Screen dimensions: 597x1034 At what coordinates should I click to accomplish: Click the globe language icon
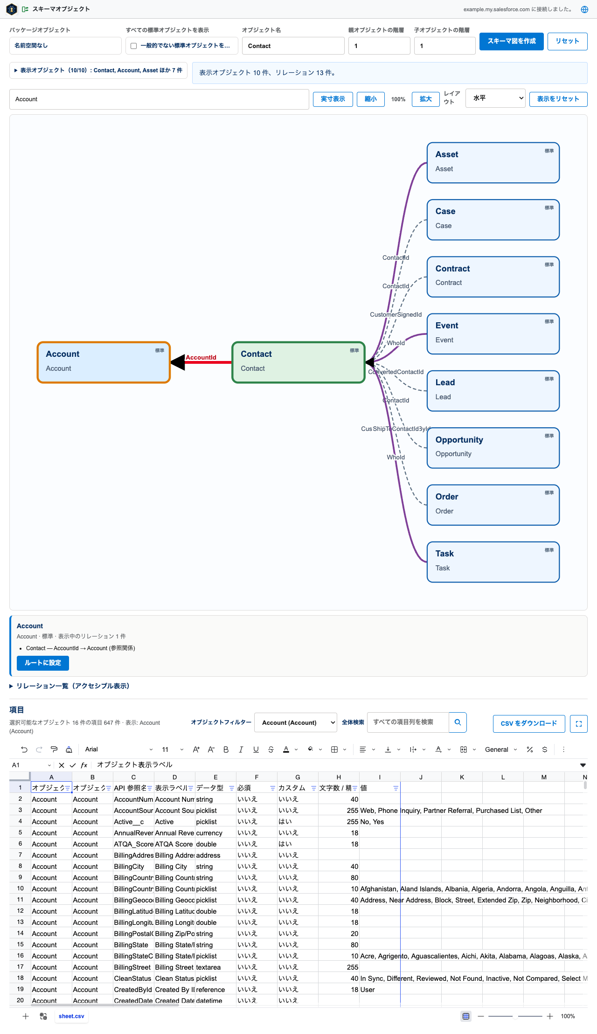(x=584, y=9)
